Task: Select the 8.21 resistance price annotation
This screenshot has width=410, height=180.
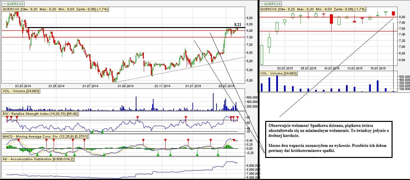Action: tap(237, 24)
